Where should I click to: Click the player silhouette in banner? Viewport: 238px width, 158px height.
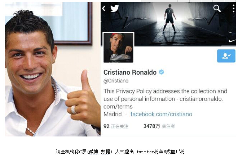(170, 18)
